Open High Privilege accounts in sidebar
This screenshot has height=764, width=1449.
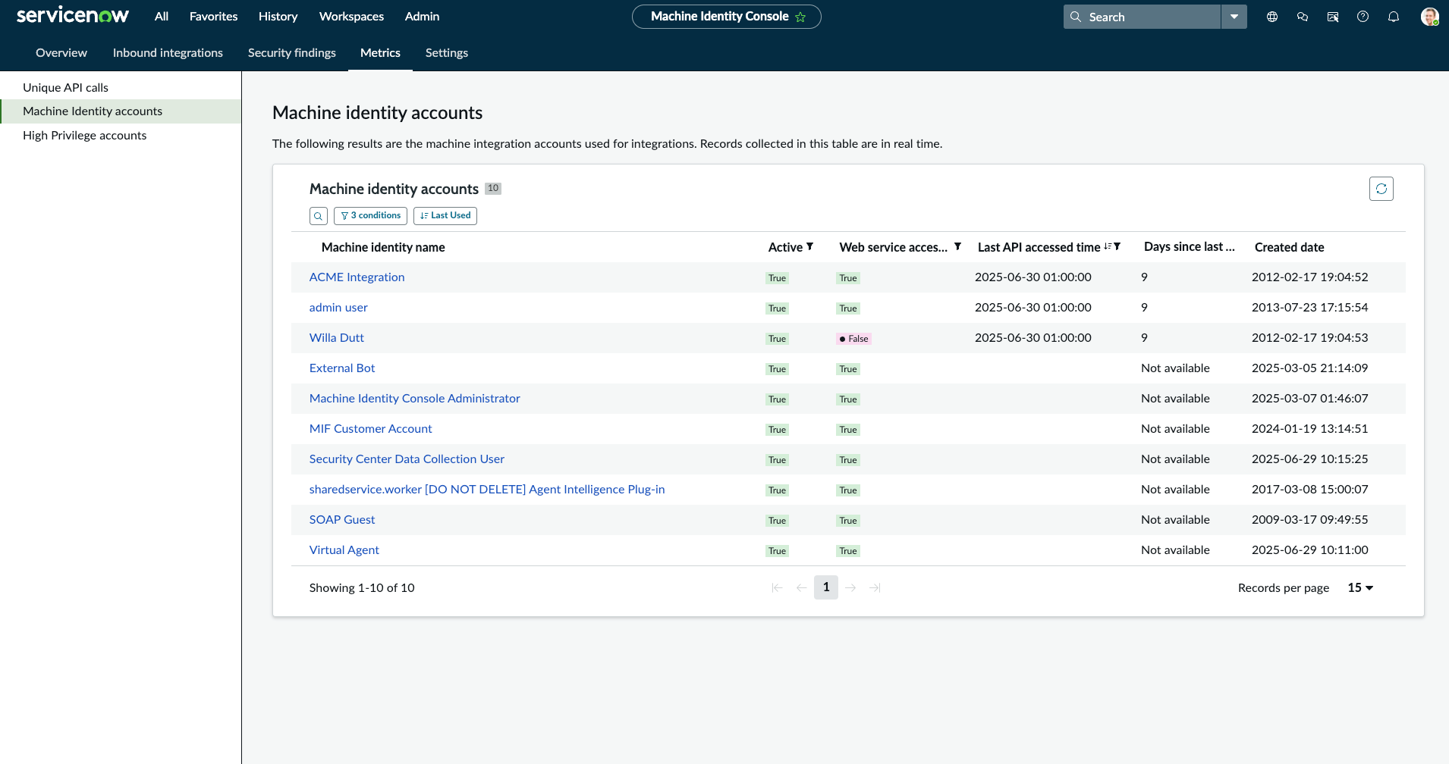[121, 136]
